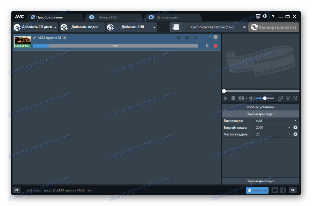Pause the АКМ против М-16 conversion
The width and height of the screenshot is (312, 206).
[x=207, y=46]
